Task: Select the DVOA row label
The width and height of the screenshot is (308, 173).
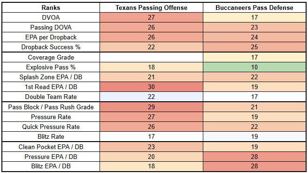Action: tap(51, 17)
